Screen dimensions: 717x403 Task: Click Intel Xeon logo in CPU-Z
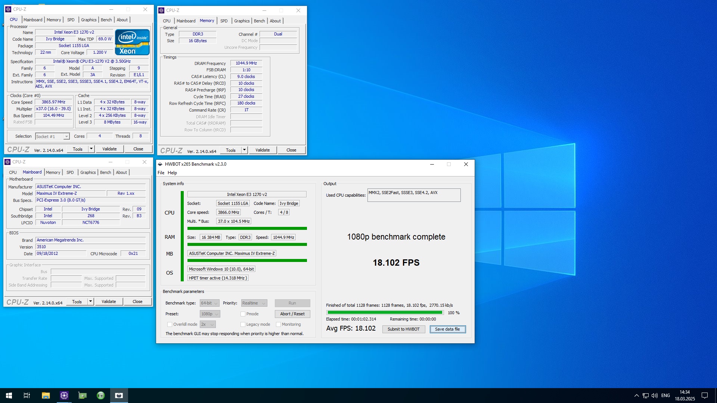pos(132,42)
